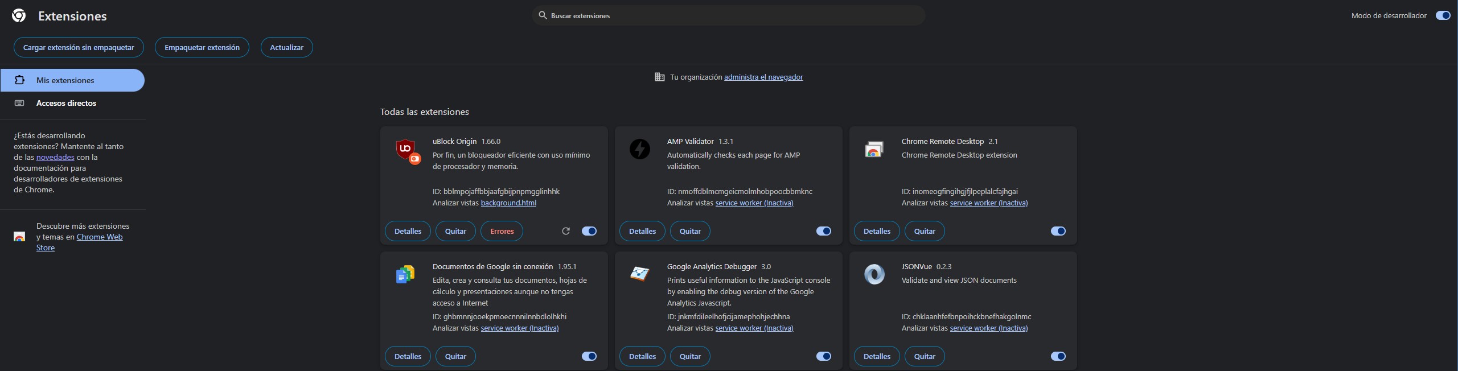This screenshot has width=1458, height=371.
Task: Click the Chrome logo in the header
Action: (19, 16)
